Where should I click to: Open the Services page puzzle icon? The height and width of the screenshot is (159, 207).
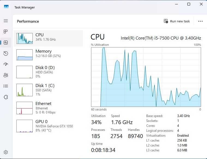pyautogui.click(x=6, y=97)
